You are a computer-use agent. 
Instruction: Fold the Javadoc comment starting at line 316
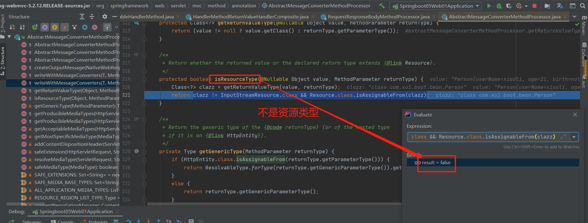click(144, 55)
